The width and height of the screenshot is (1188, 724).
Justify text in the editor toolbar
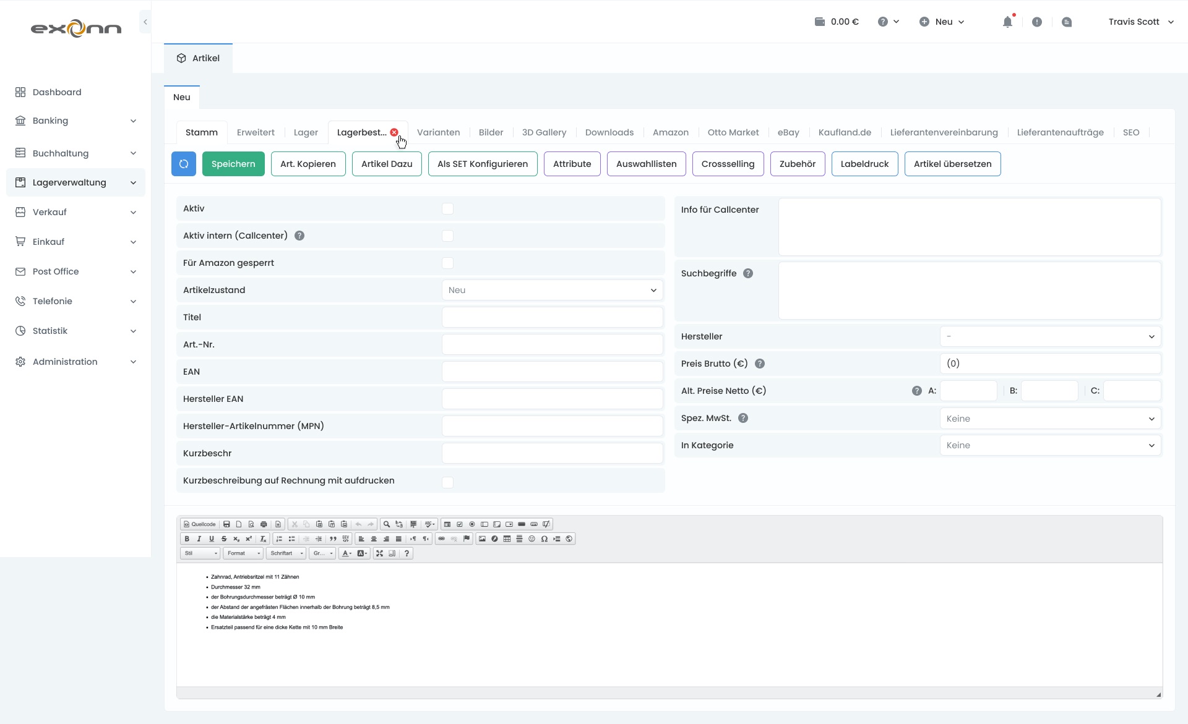coord(398,539)
